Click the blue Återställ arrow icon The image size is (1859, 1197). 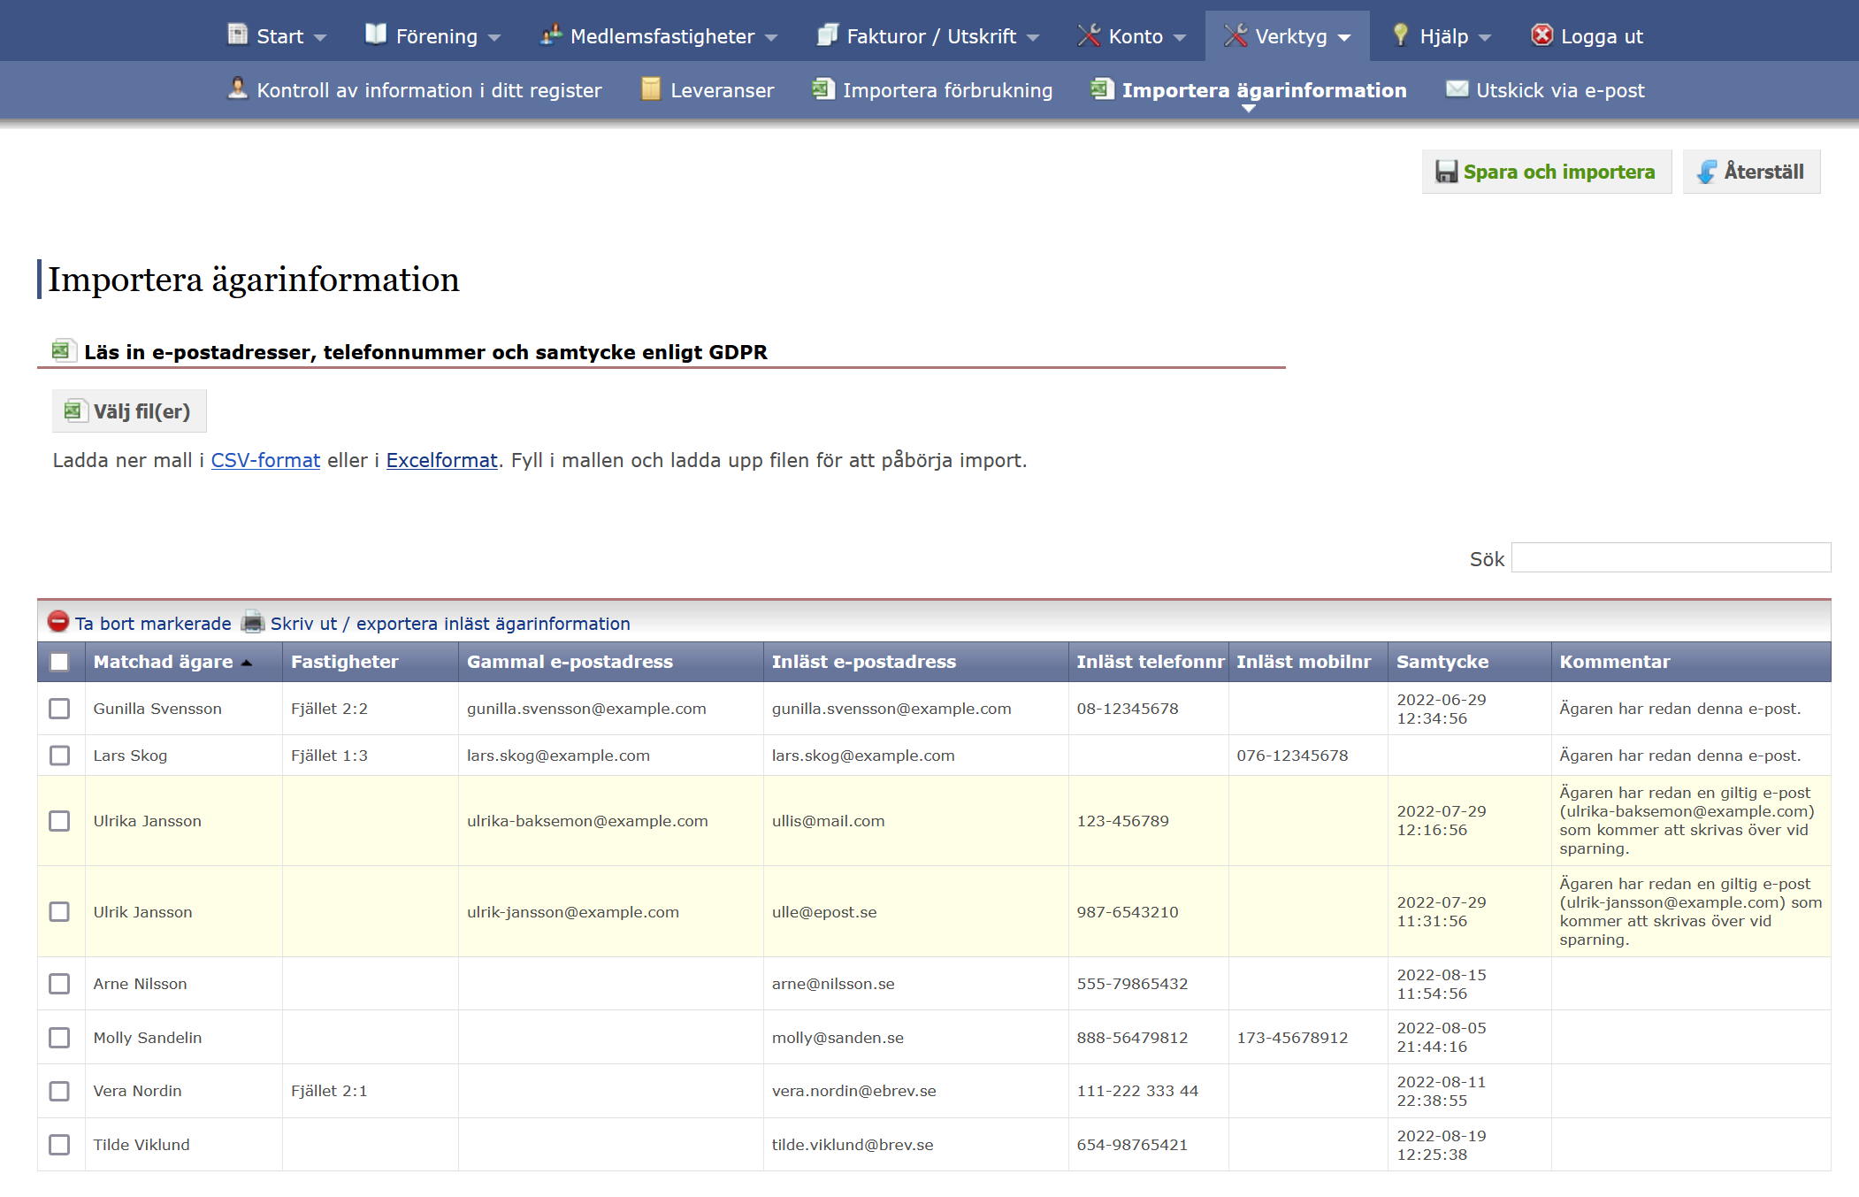[x=1707, y=172]
